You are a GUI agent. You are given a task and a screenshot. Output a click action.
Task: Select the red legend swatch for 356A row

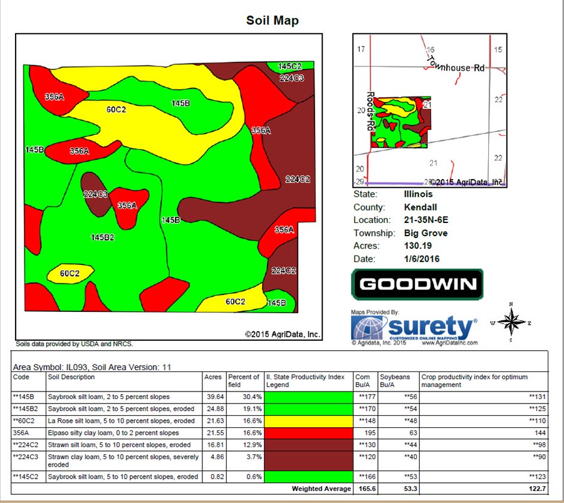tap(308, 433)
